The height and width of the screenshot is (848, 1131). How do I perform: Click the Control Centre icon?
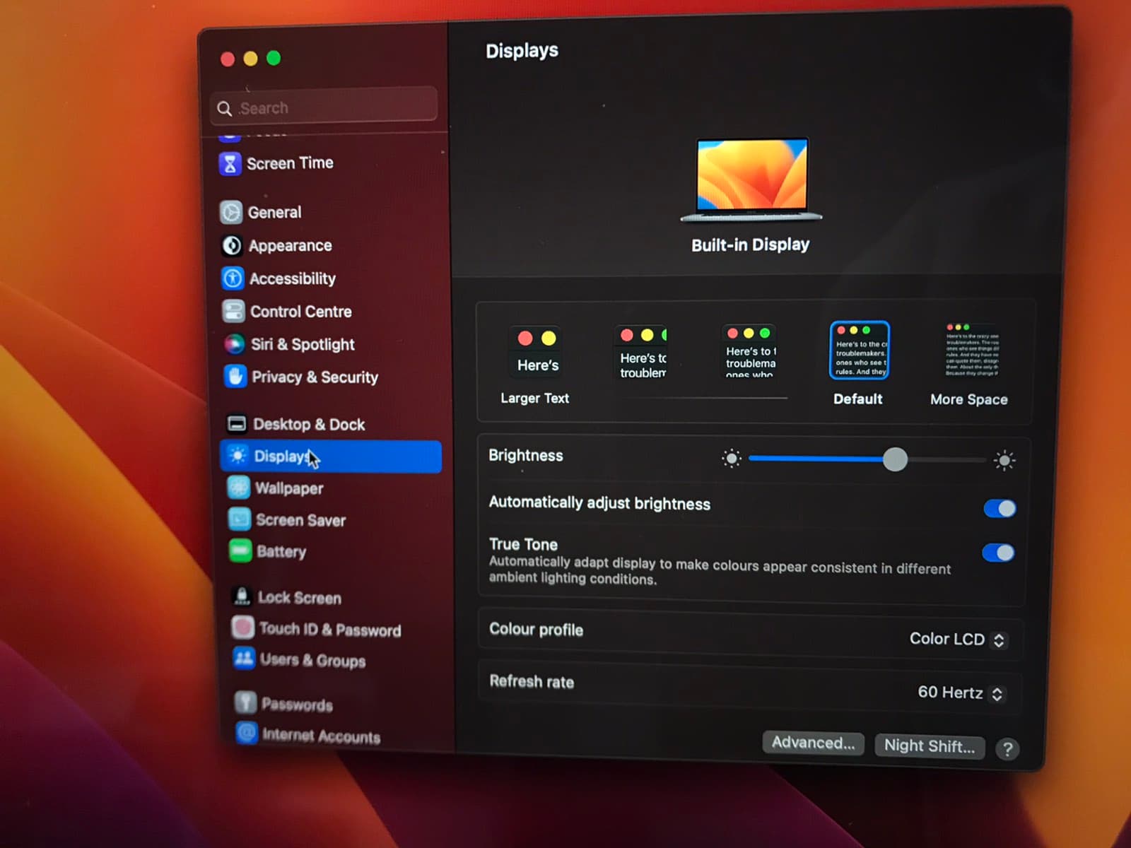[233, 311]
